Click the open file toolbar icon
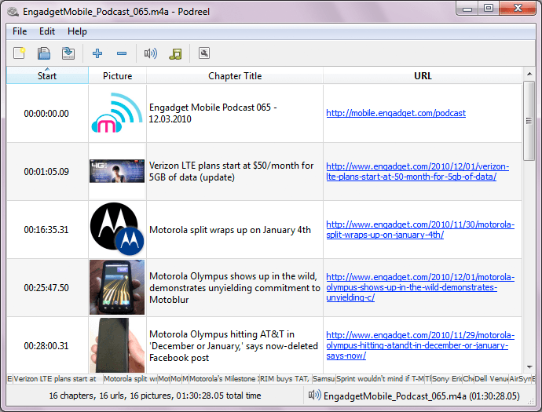 coord(44,53)
